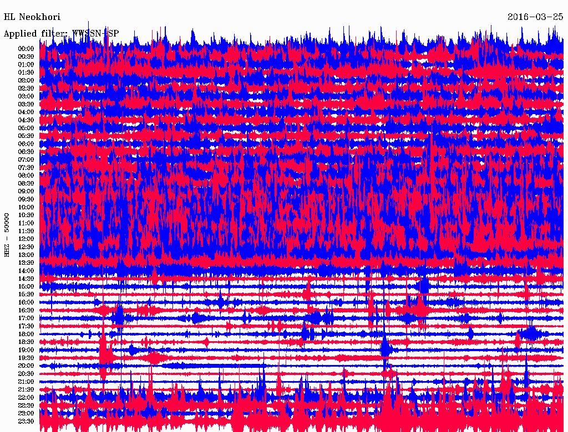Select the 06:00 time label
The width and height of the screenshot is (568, 432).
coord(26,144)
